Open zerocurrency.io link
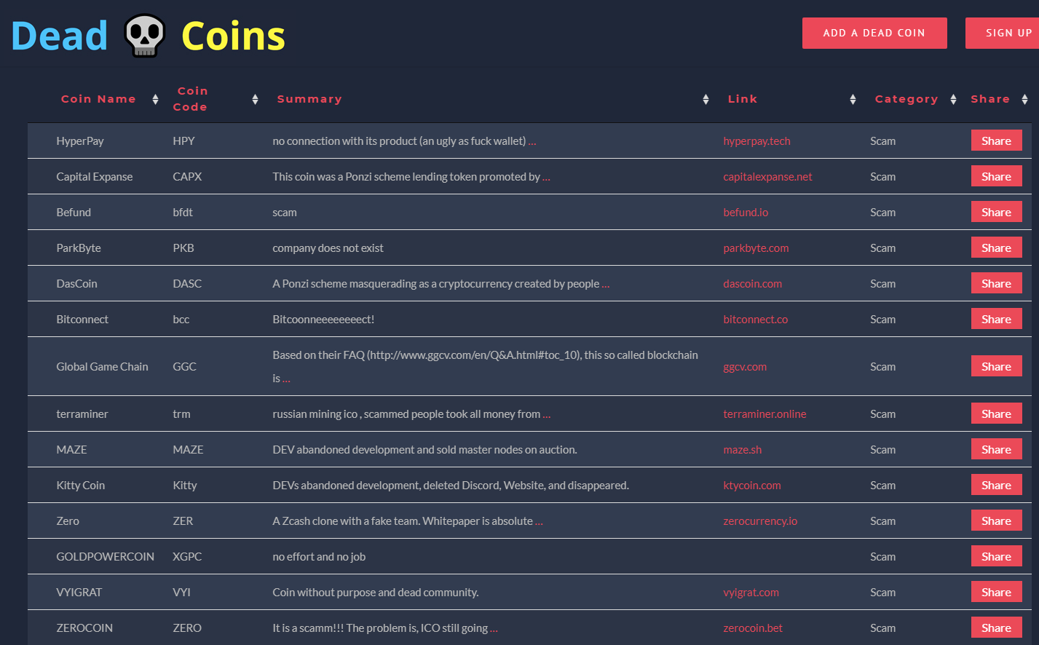Viewport: 1039px width, 645px height. (x=760, y=521)
